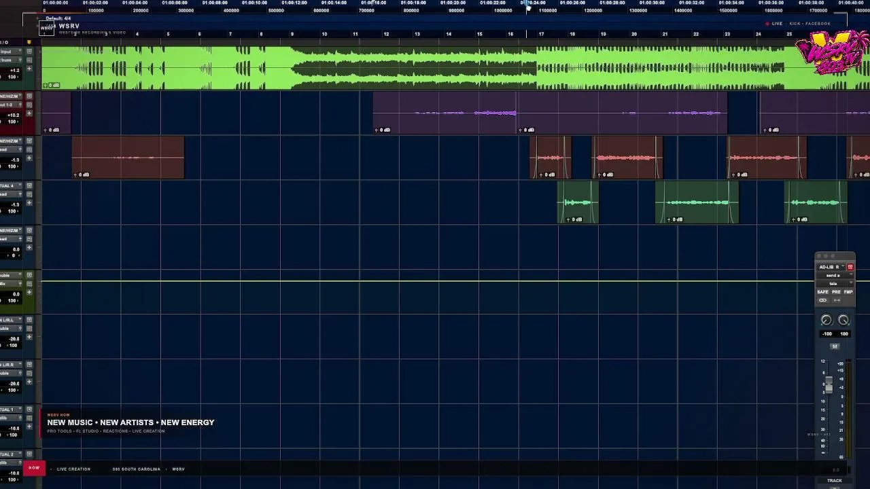This screenshot has width=870, height=489.
Task: Click the top square icon on the TUAL 4 track
Action: (x=29, y=186)
